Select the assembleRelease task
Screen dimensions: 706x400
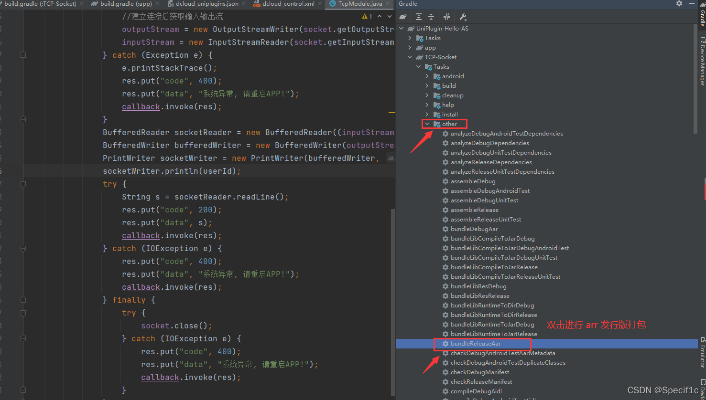click(474, 210)
